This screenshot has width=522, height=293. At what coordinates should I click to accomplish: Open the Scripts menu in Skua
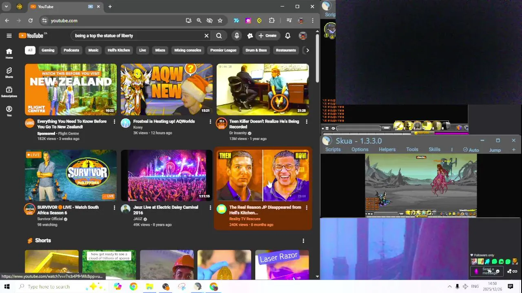tap(333, 149)
